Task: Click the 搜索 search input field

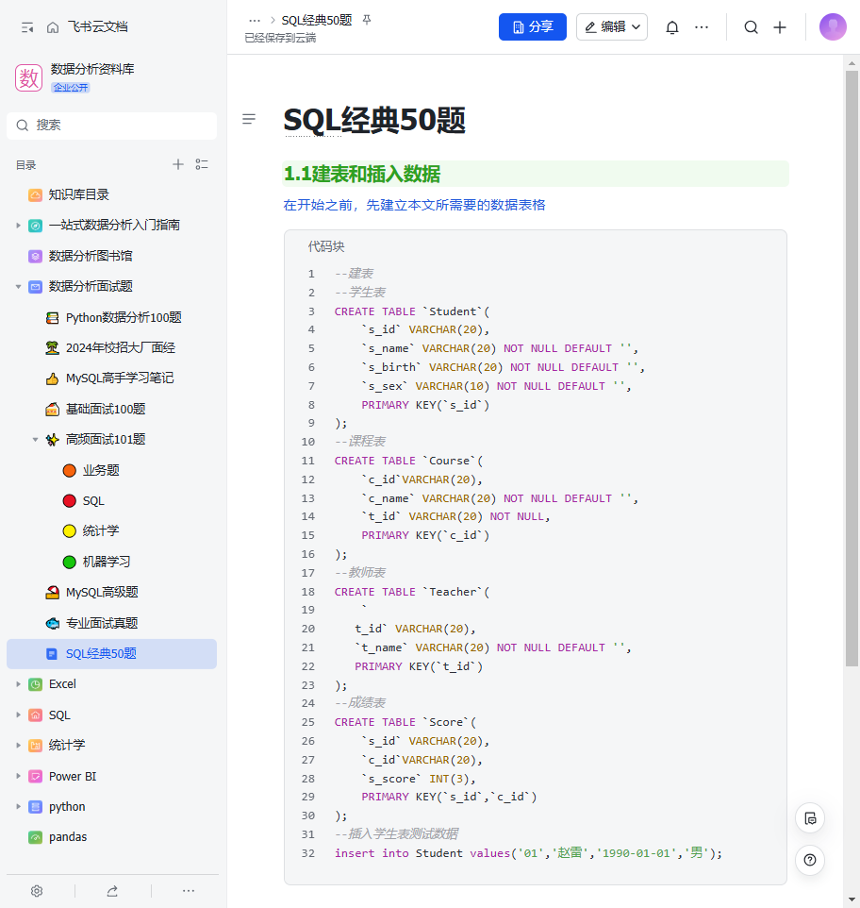Action: pos(111,125)
